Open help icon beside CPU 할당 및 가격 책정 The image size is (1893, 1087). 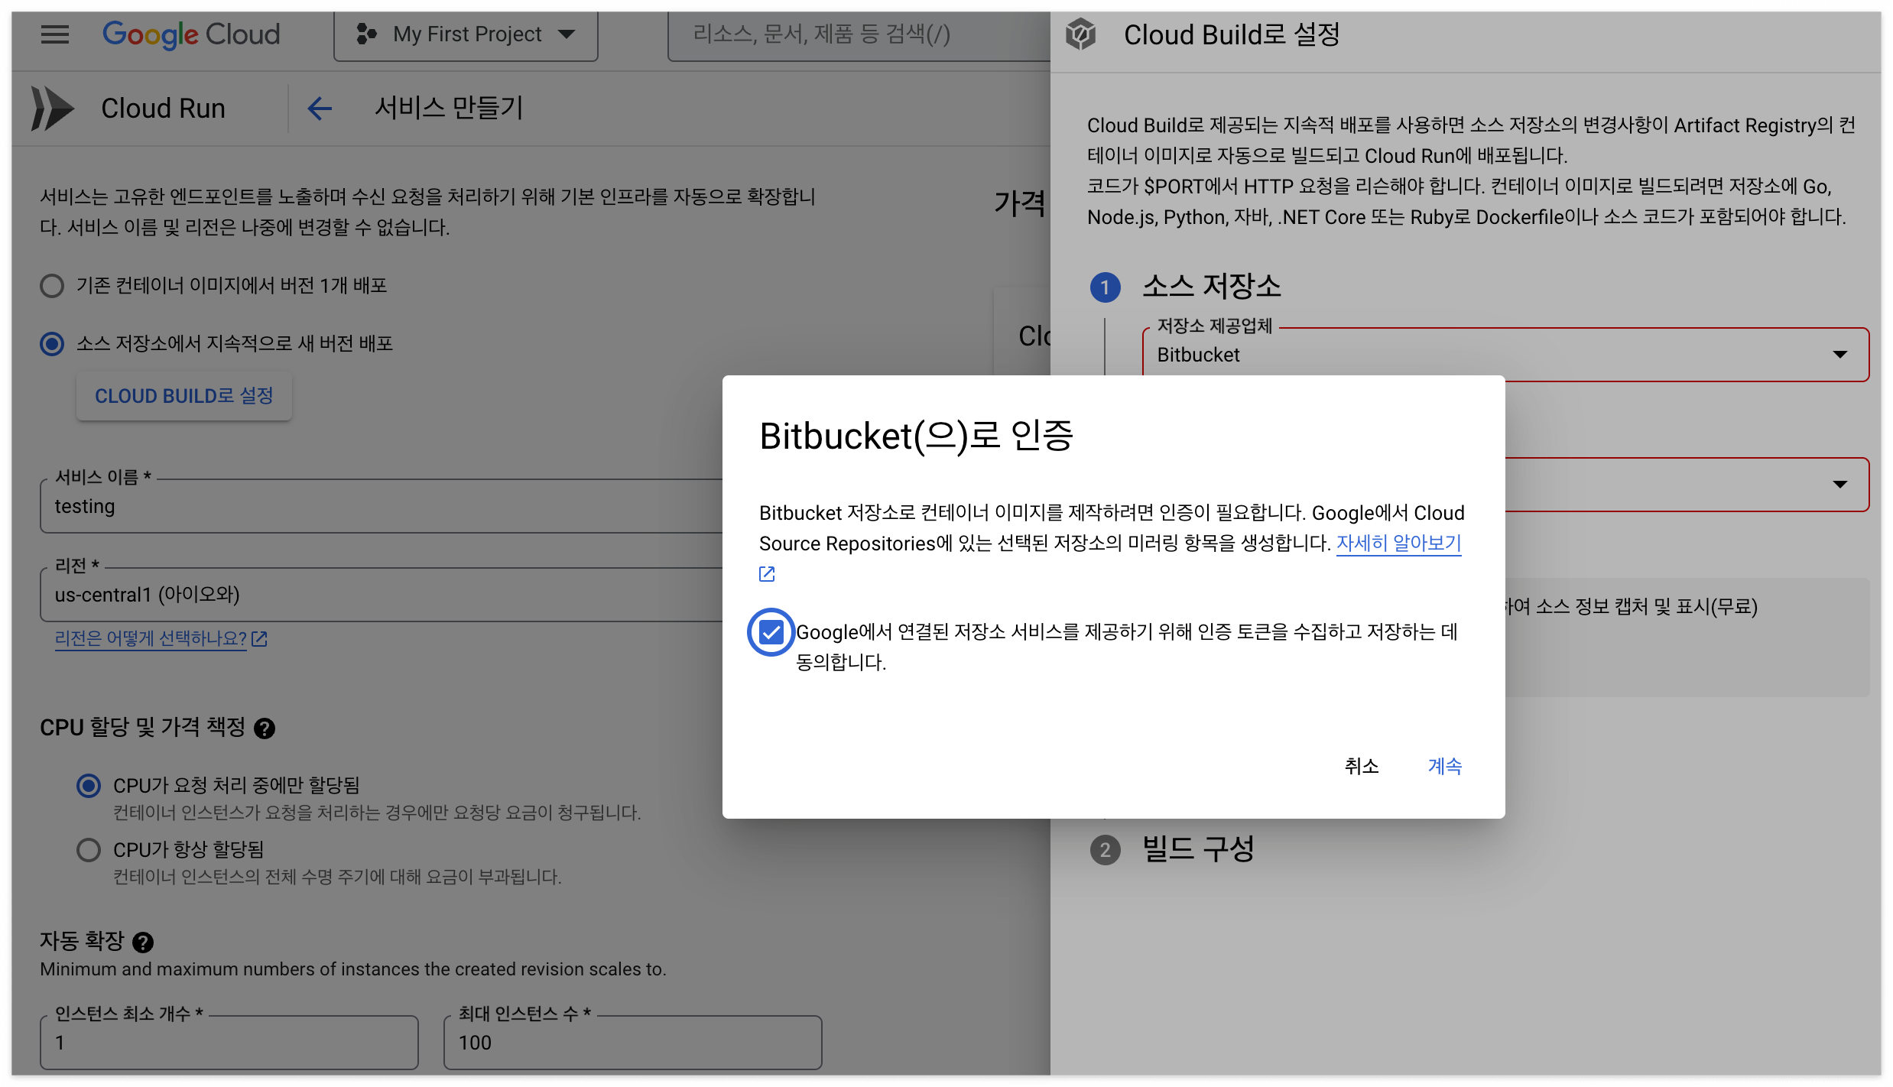tap(265, 728)
